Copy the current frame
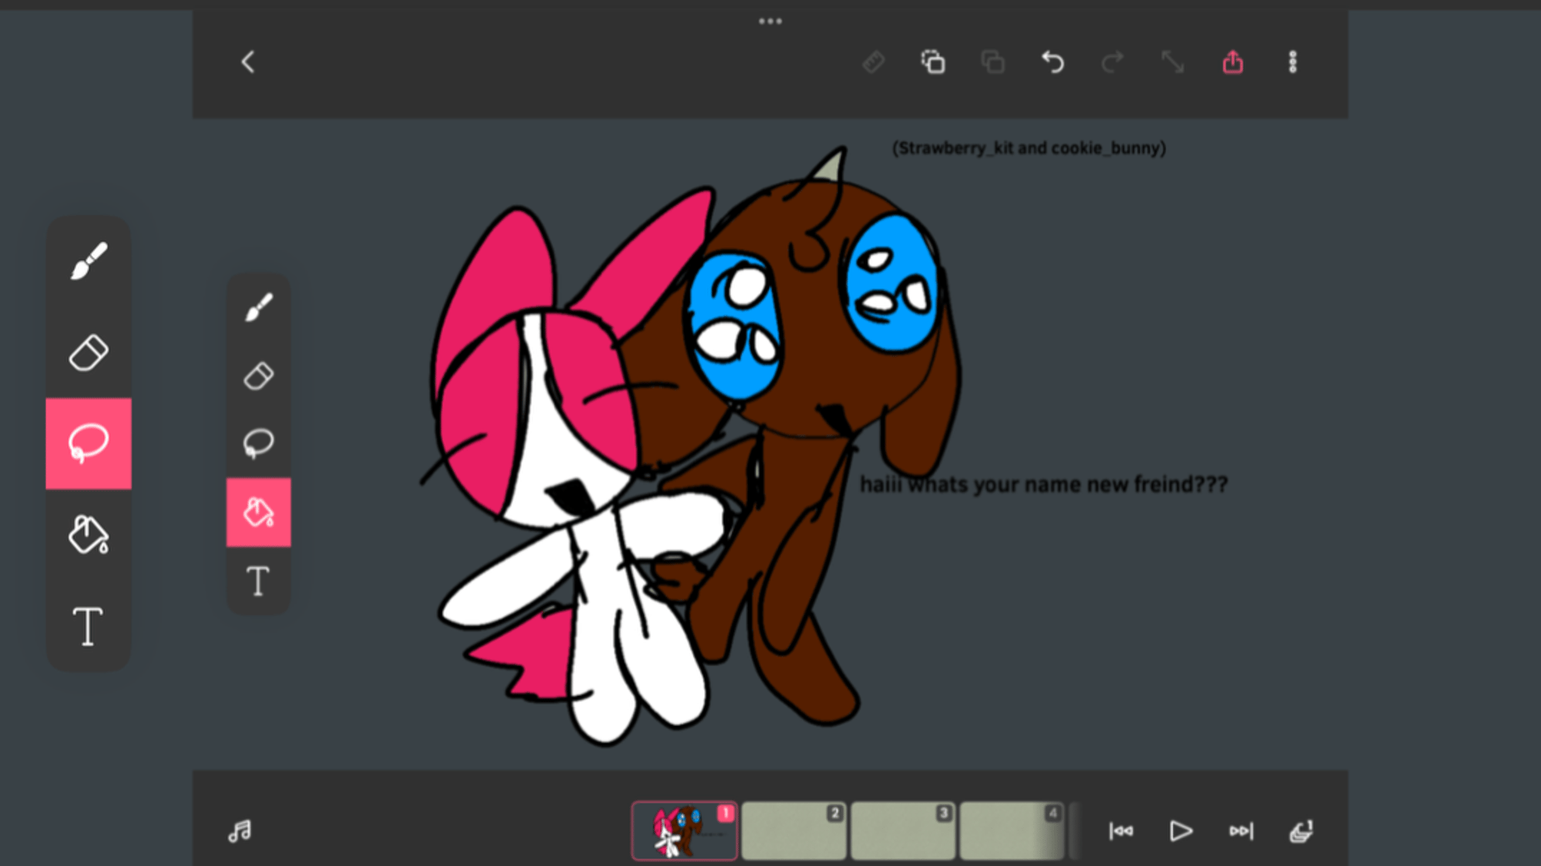 point(932,62)
